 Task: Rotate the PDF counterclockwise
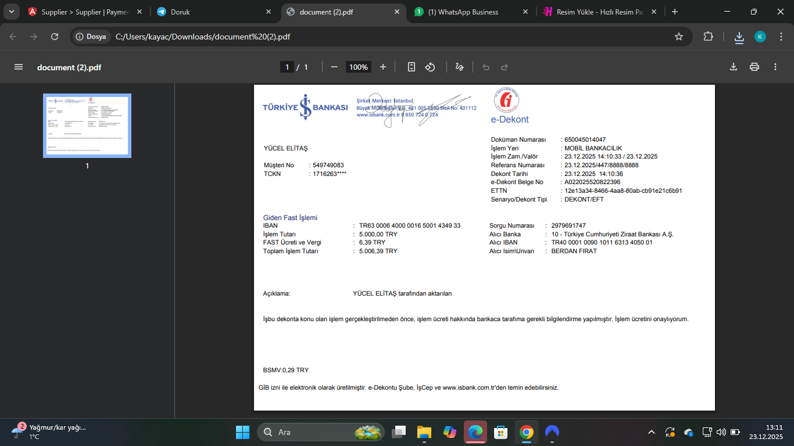[430, 67]
